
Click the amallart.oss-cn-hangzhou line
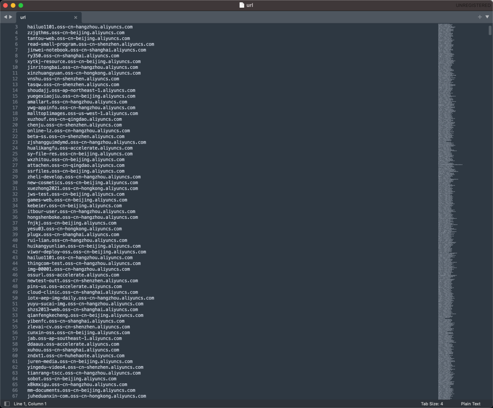click(77, 102)
